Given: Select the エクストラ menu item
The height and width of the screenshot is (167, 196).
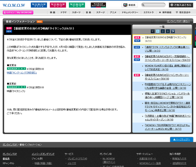Looking at the screenshot, I should (x=149, y=12).
